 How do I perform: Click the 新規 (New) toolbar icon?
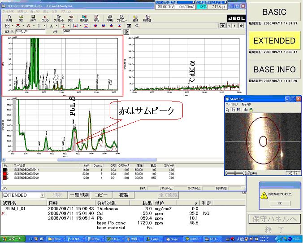[x=9, y=19]
